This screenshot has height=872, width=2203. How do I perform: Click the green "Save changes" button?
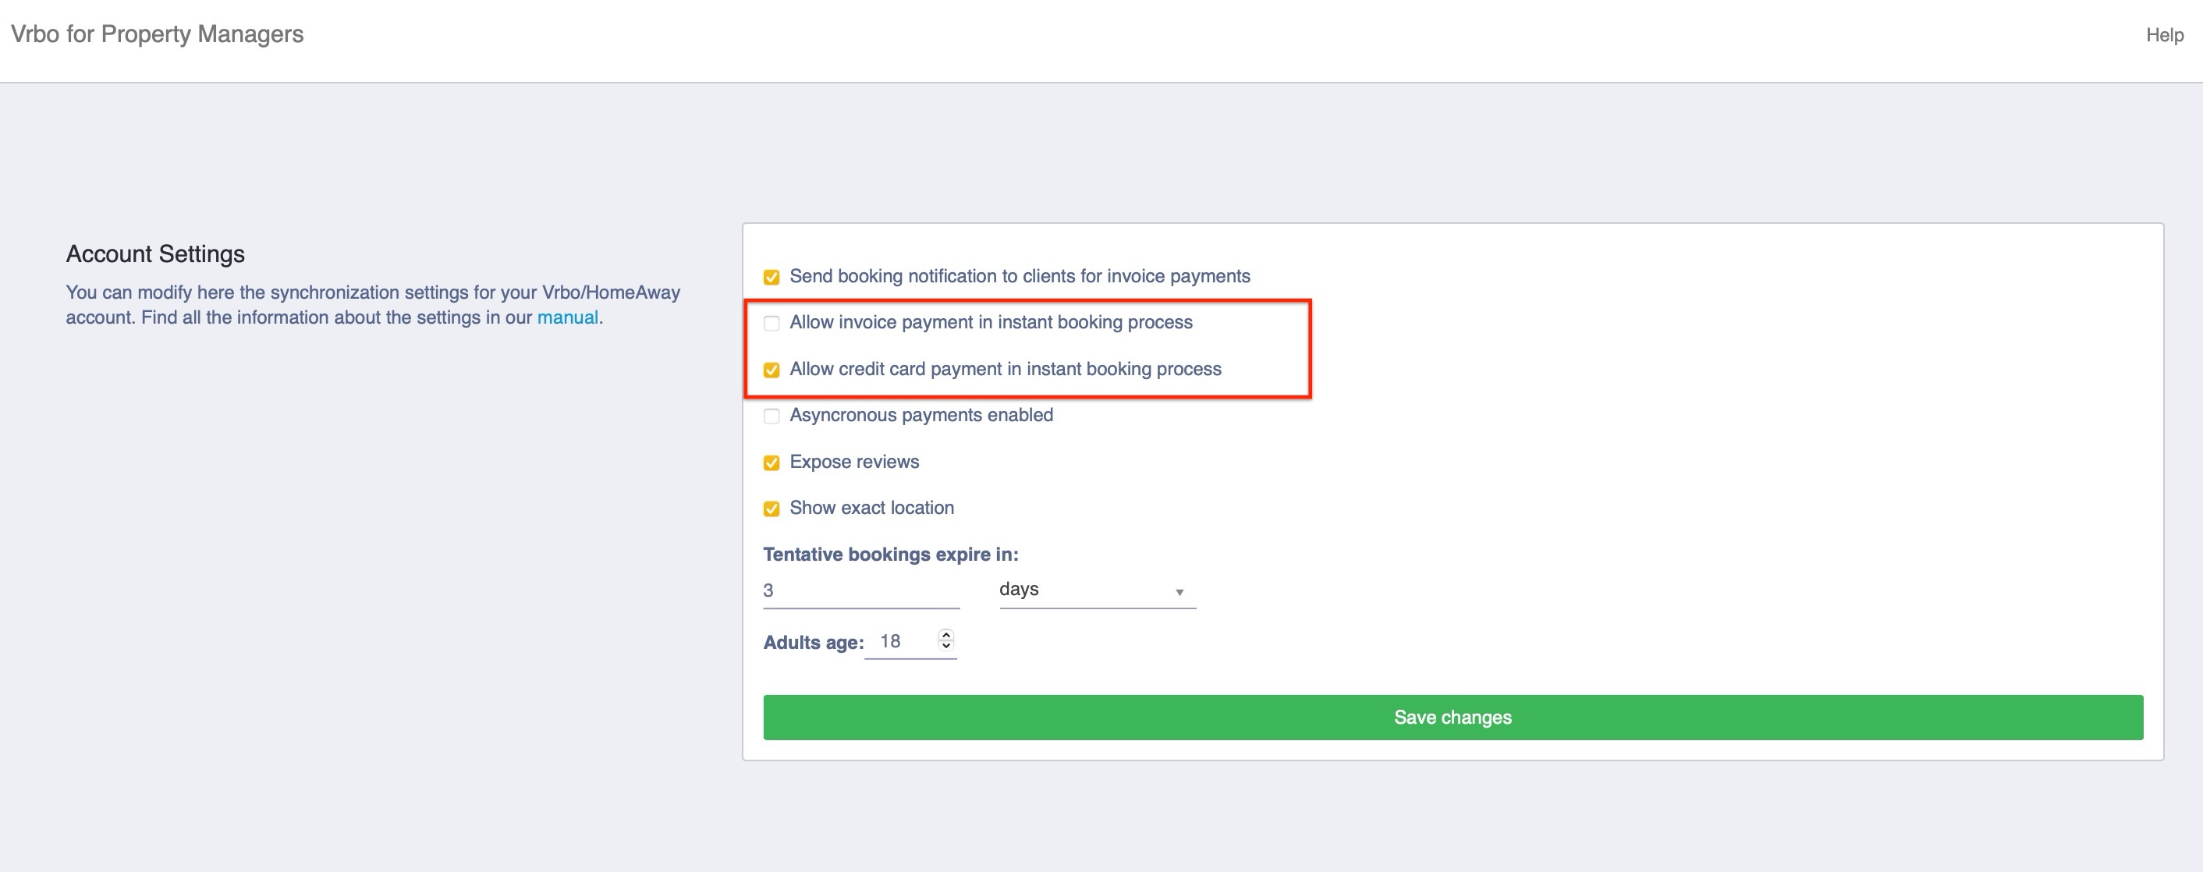pos(1453,718)
